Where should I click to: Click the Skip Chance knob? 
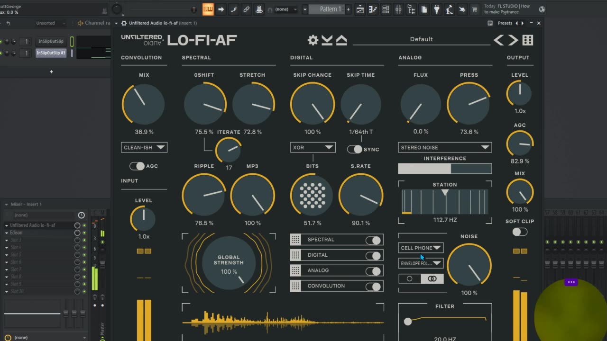tap(313, 105)
